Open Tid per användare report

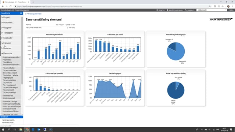10,70
